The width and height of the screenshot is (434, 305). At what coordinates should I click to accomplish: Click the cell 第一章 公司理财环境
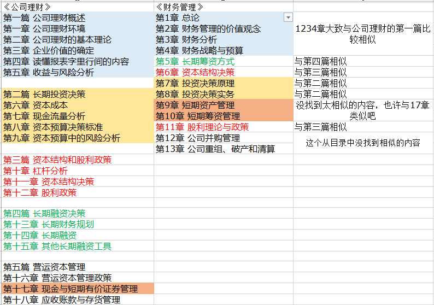click(78, 28)
